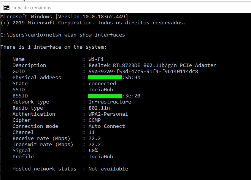Screen dimensions: 251x180
Task: Click the Authentication value 'WPA2-Personal'
Action: tap(108, 114)
